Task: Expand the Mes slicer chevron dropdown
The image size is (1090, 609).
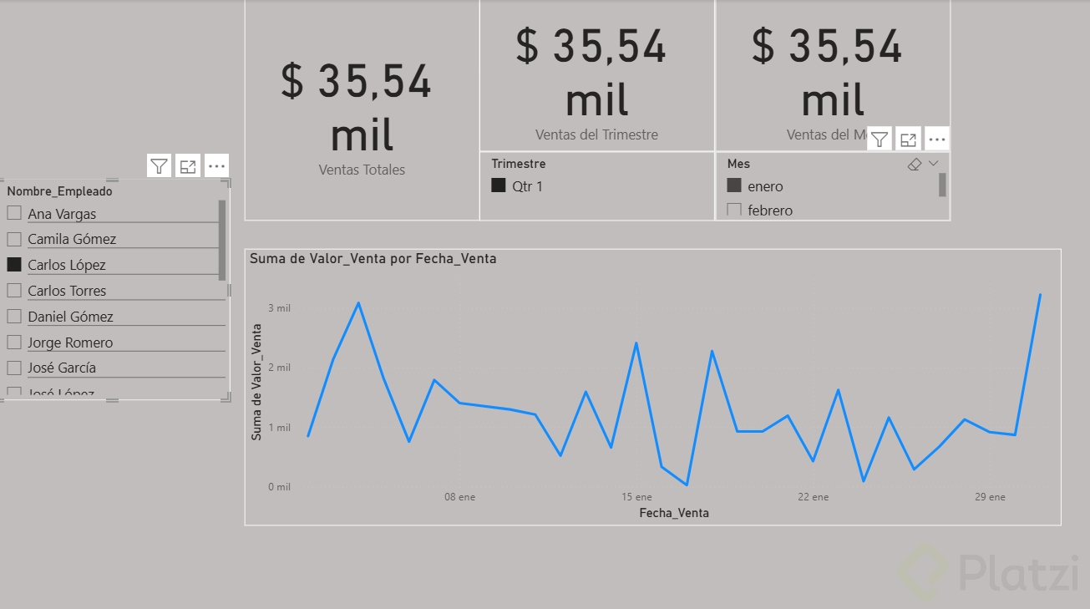Action: click(x=934, y=164)
